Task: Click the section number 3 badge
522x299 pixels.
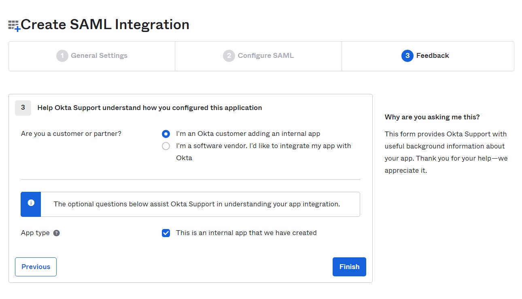Action: tap(23, 108)
